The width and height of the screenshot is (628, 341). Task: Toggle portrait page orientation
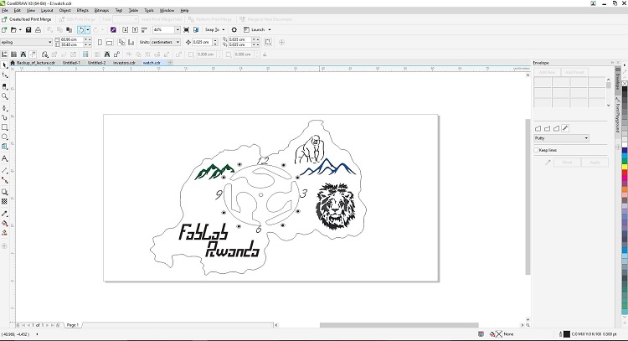coord(100,42)
